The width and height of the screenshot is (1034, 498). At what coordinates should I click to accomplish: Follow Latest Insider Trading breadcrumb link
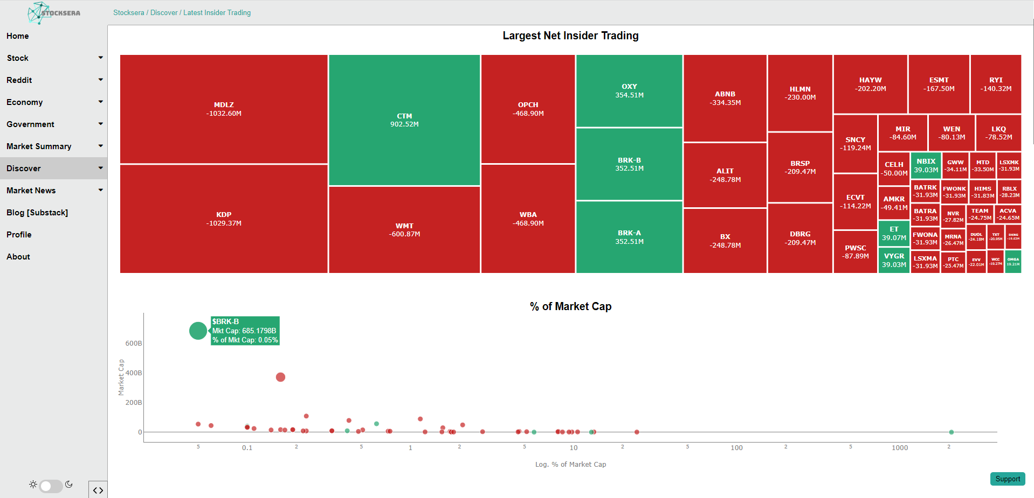[217, 12]
